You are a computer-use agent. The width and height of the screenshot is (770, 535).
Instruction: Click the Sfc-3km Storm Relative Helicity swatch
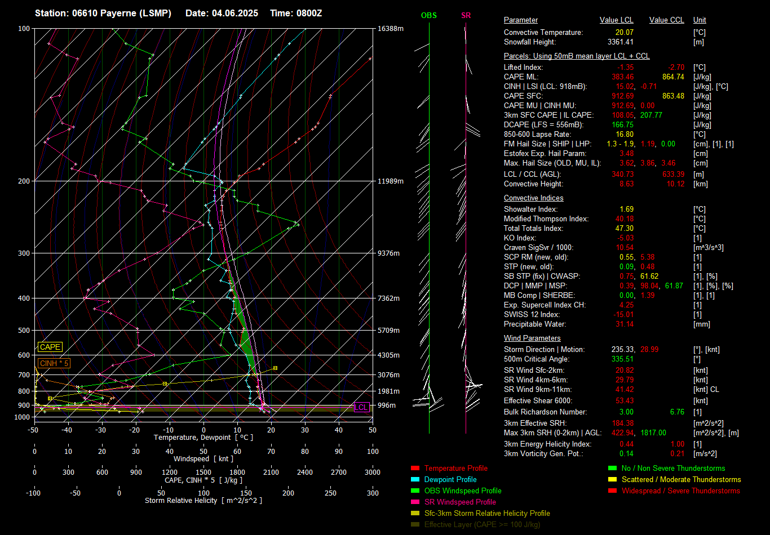click(x=415, y=514)
